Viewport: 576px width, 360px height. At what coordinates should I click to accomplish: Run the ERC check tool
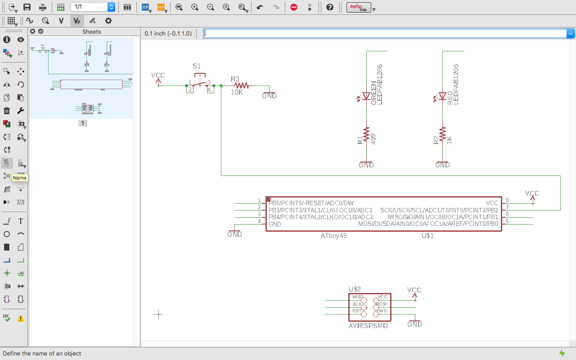coord(7,318)
